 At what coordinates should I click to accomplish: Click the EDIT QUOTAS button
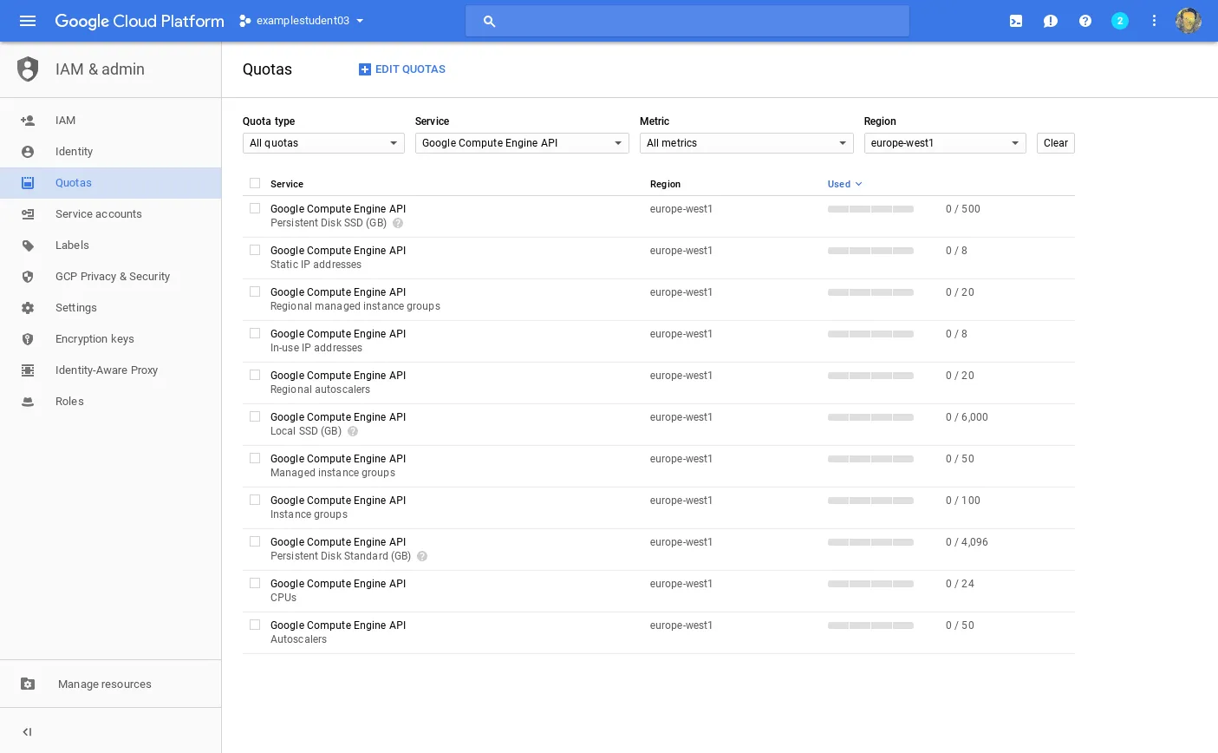[402, 69]
